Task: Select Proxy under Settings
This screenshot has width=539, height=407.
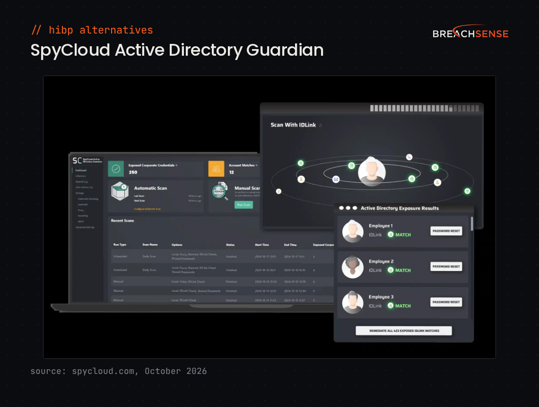Action: point(81,211)
